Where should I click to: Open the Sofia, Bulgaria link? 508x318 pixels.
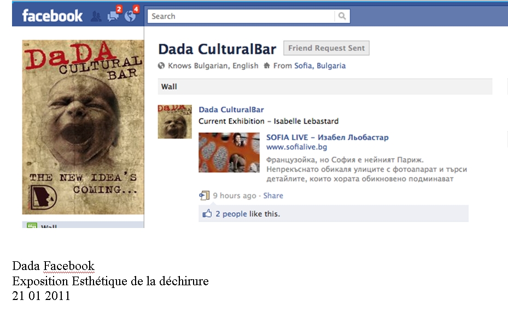pos(320,65)
